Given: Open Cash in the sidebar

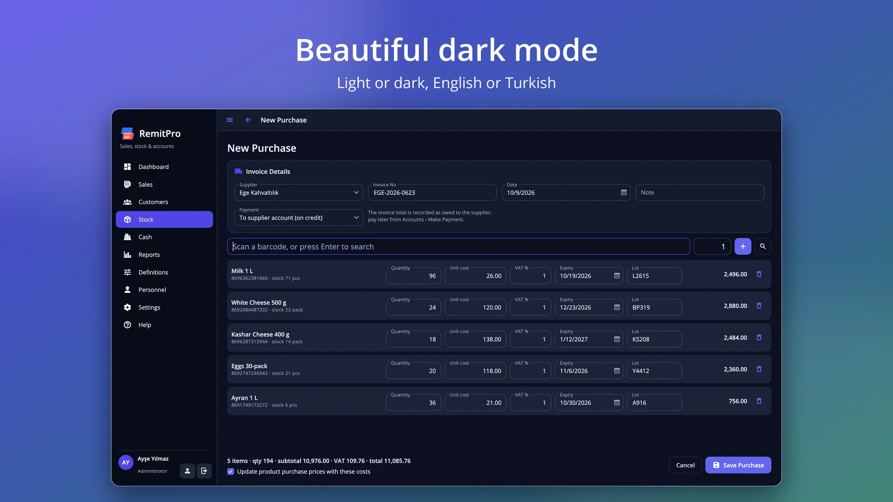Looking at the screenshot, I should click(x=164, y=237).
